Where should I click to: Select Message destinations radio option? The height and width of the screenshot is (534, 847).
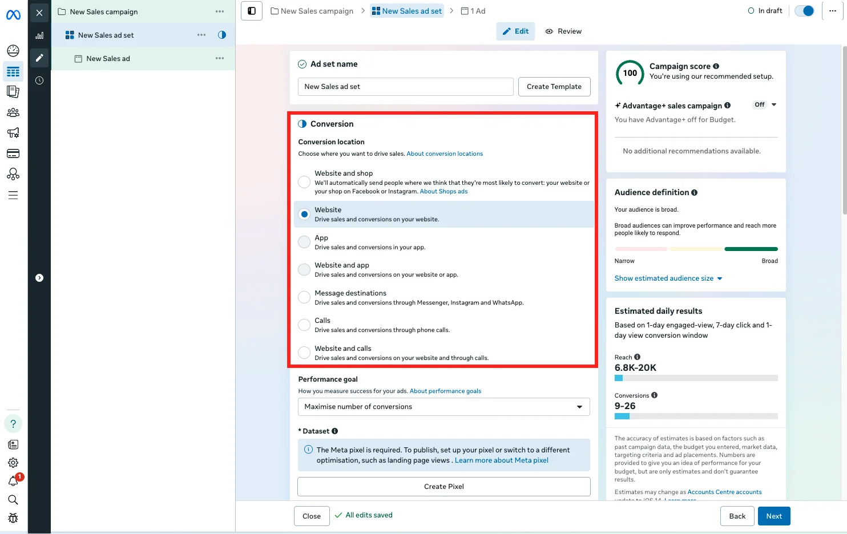304,297
